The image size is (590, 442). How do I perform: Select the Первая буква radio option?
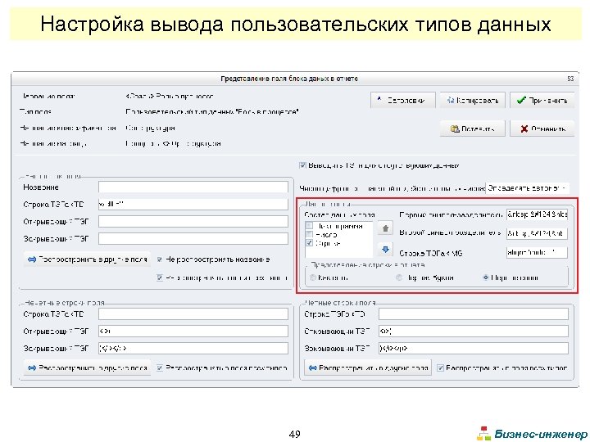pyautogui.click(x=399, y=277)
